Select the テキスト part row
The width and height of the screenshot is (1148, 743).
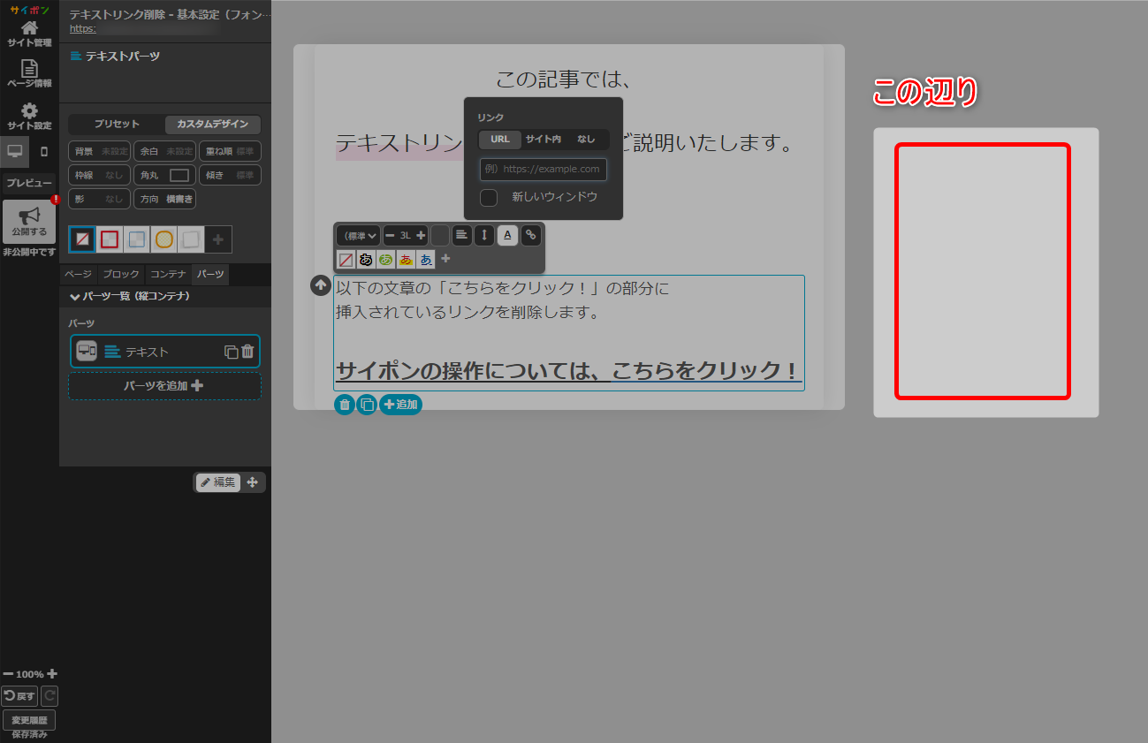tap(165, 352)
